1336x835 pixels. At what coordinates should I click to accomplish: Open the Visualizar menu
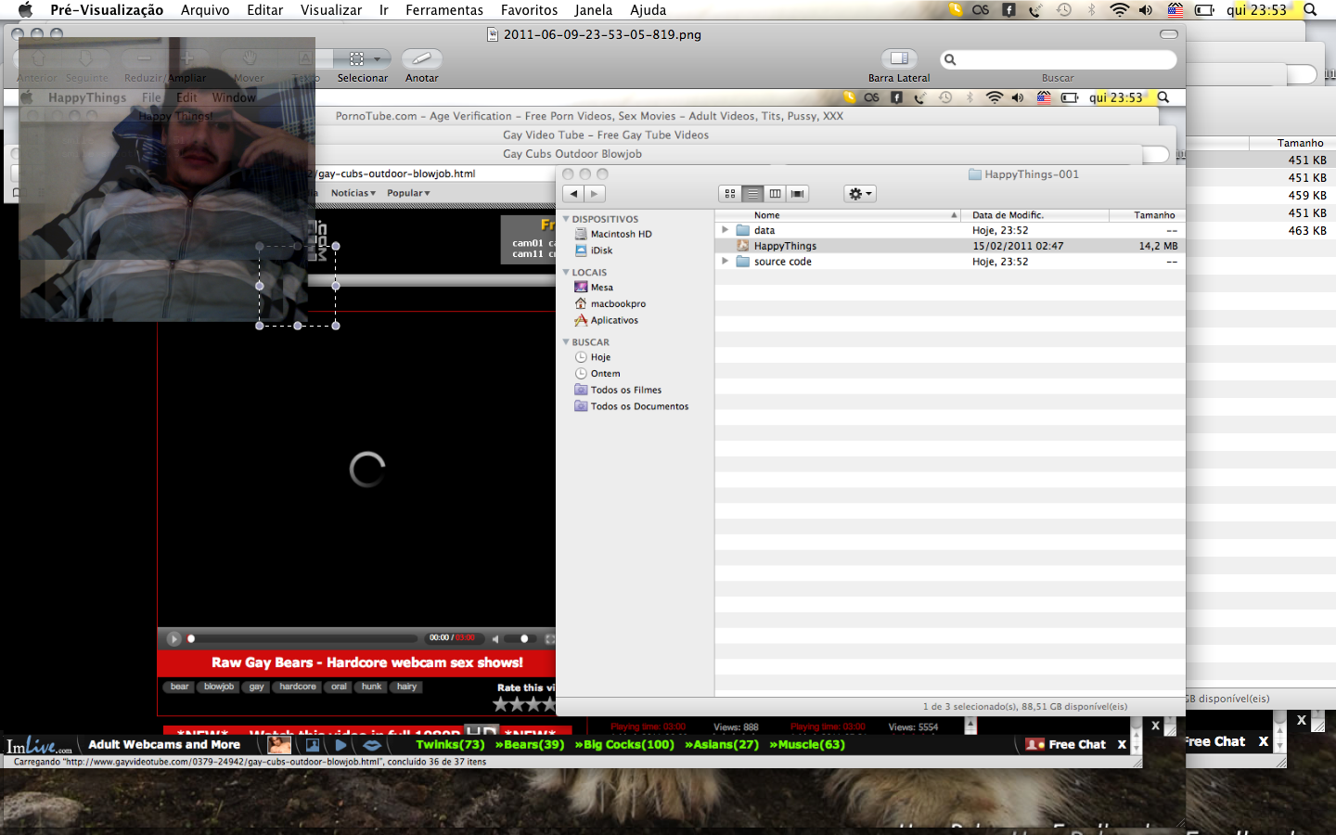331,10
